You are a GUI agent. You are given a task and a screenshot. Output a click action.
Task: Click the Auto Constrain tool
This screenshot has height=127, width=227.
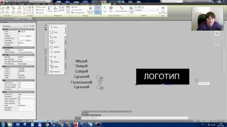(19, 10)
